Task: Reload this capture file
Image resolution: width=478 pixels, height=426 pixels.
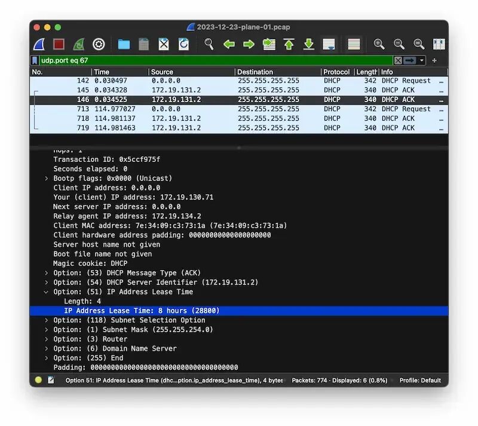Action: point(183,45)
